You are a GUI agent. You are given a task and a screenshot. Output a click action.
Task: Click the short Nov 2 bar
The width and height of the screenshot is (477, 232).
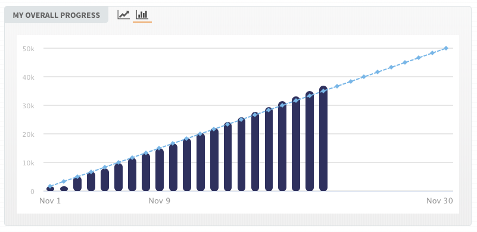point(64,189)
